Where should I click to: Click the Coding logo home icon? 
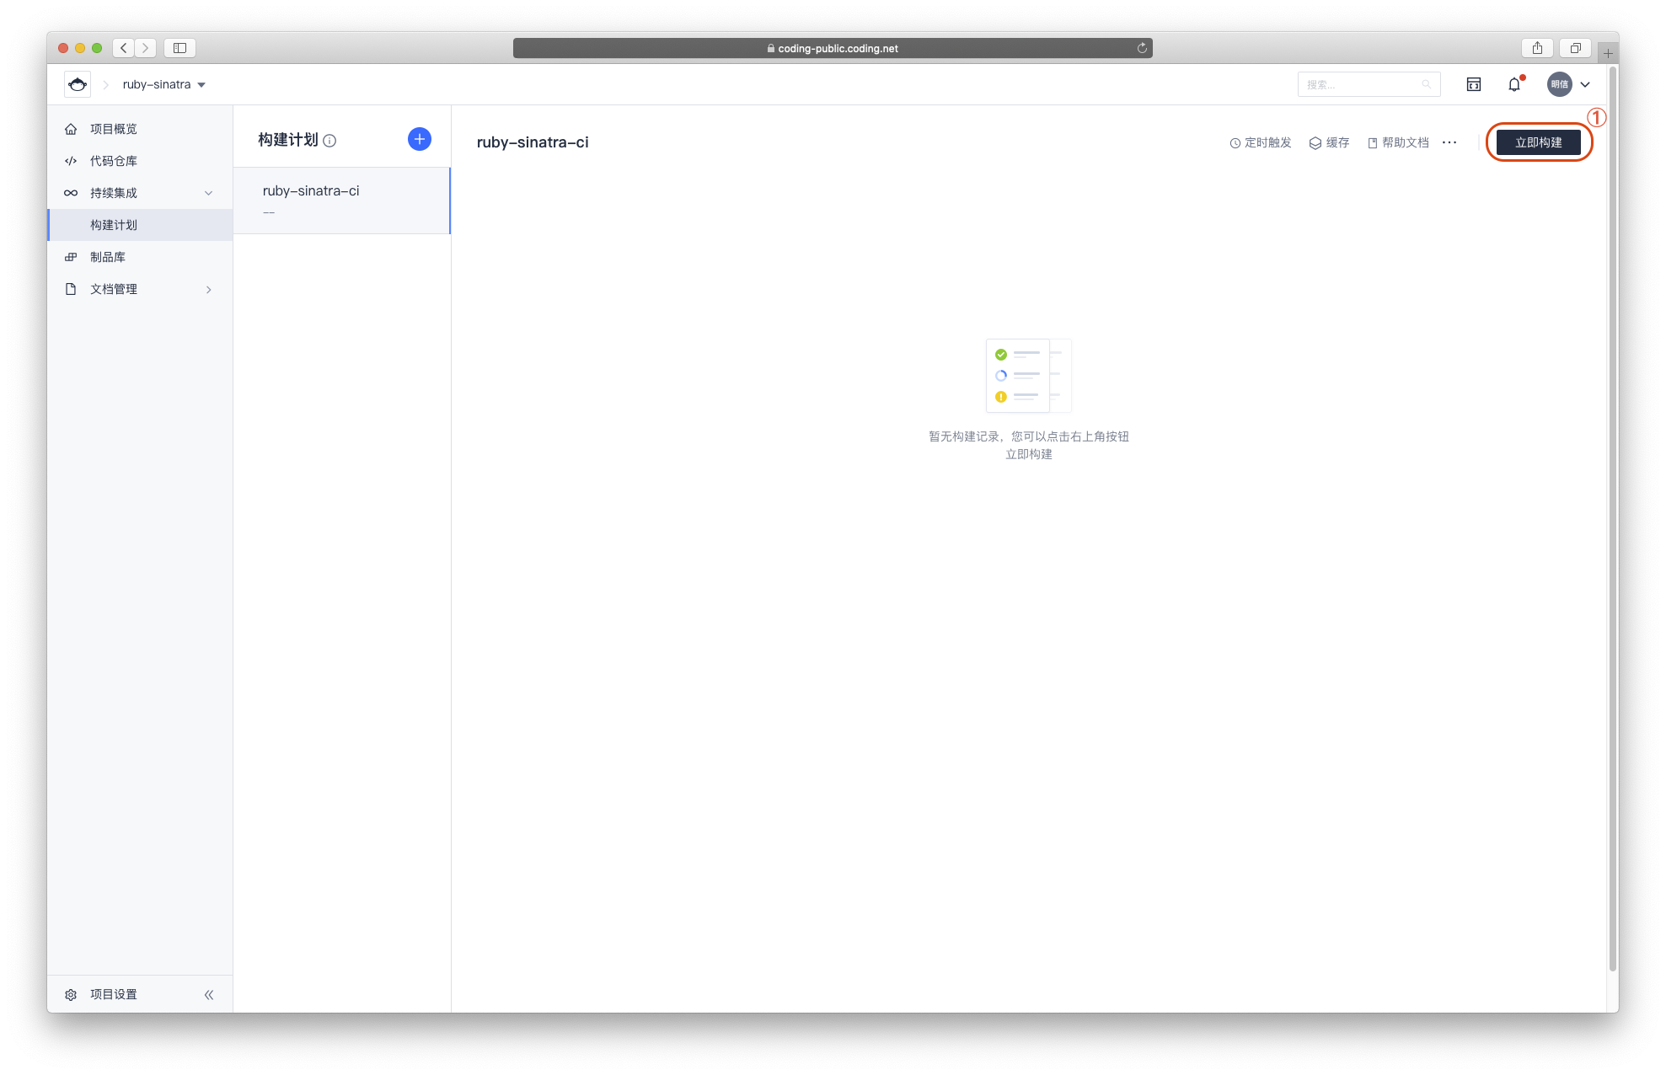point(78,84)
